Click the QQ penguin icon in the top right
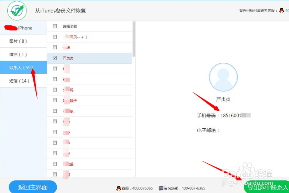This screenshot has width=289, height=193. [x=281, y=11]
